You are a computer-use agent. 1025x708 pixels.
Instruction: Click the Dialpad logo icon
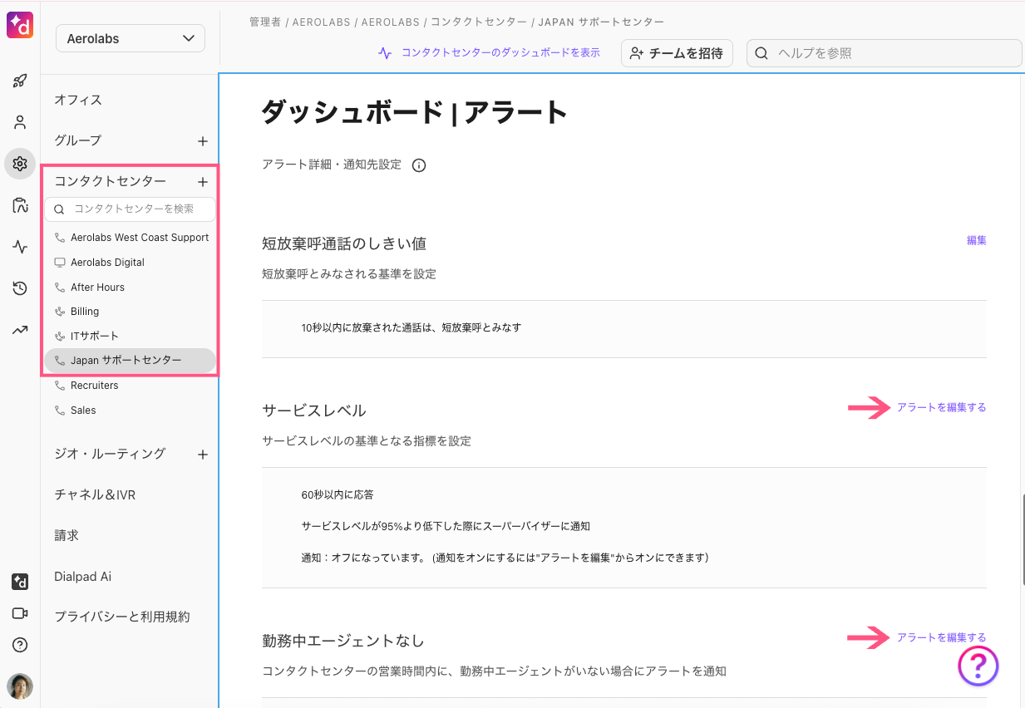[x=20, y=25]
